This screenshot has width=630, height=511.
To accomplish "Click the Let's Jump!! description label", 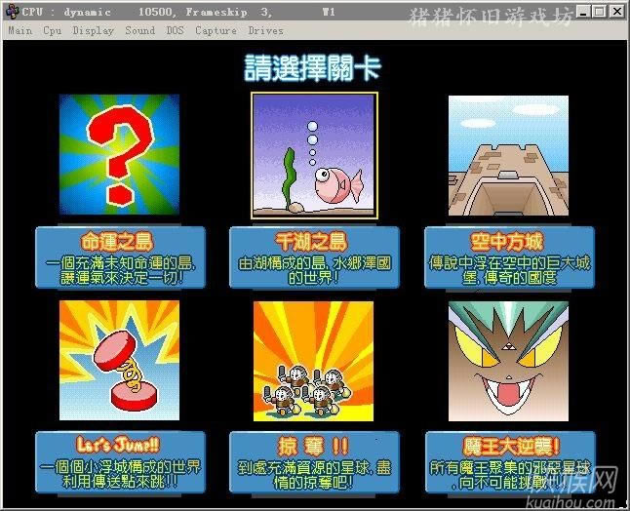I will (120, 461).
